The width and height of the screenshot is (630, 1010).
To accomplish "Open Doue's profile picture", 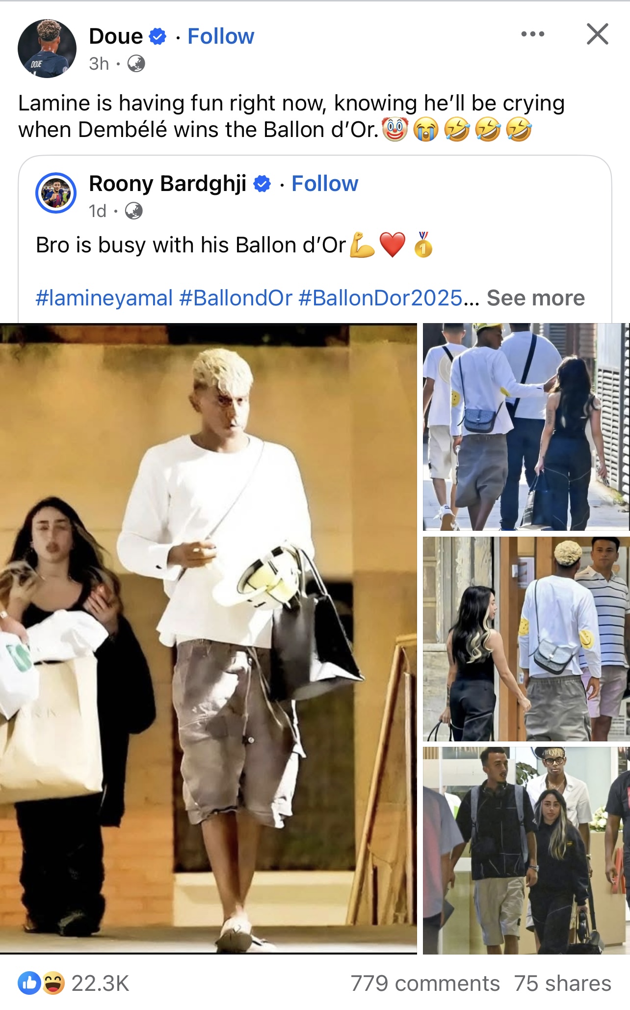I will tap(47, 49).
